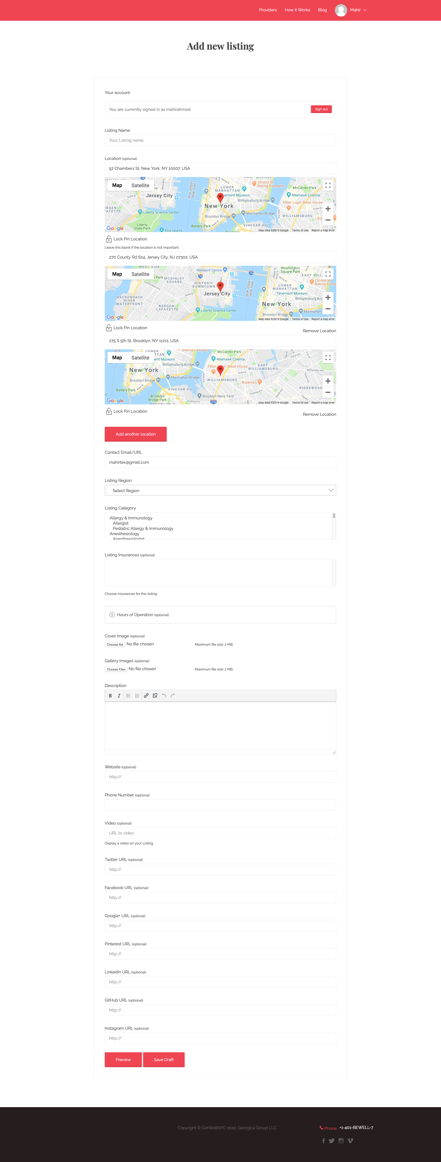This screenshot has height=1162, width=441.
Task: Switch Brooklyn S 5th St map to Satellite view
Action: 140,357
